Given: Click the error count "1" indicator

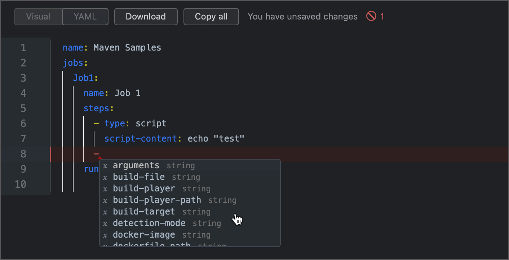Looking at the screenshot, I should click(382, 16).
